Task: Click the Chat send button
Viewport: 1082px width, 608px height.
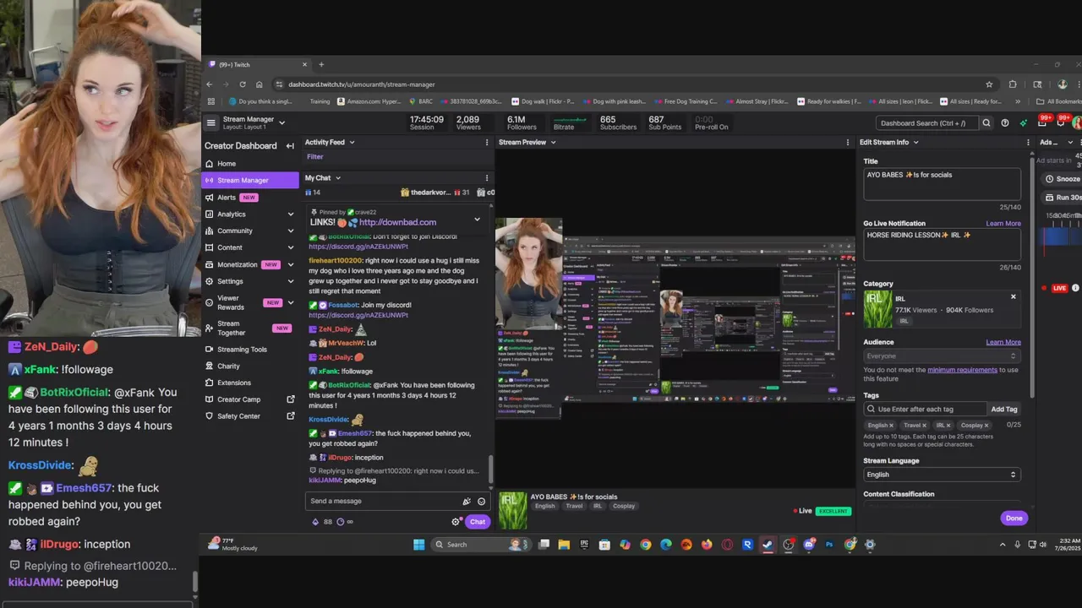Action: 478,522
